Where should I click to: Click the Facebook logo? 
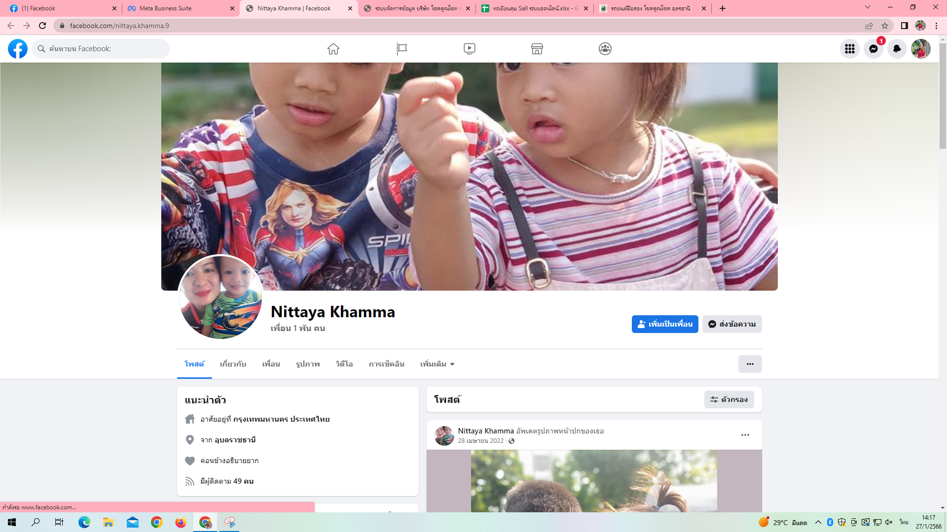pos(18,49)
